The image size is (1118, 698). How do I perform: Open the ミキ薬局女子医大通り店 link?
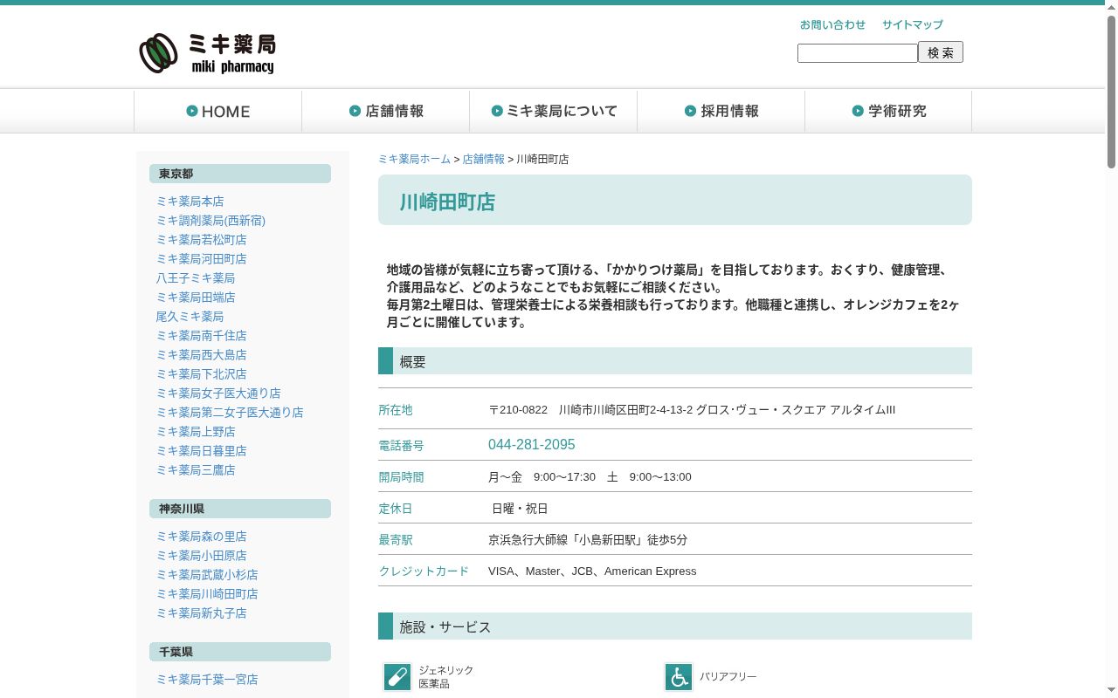pos(218,393)
